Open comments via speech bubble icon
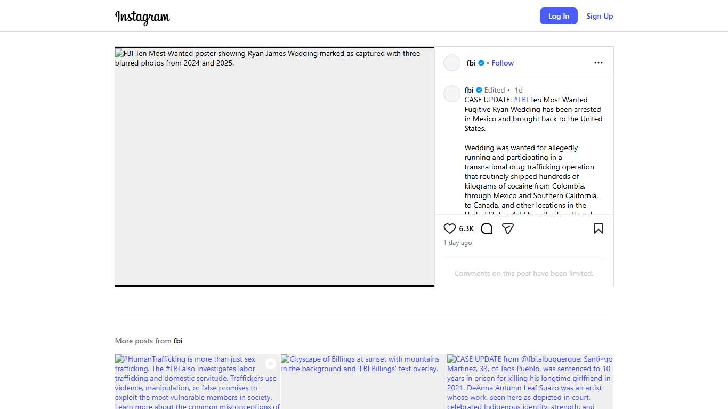 (x=487, y=228)
